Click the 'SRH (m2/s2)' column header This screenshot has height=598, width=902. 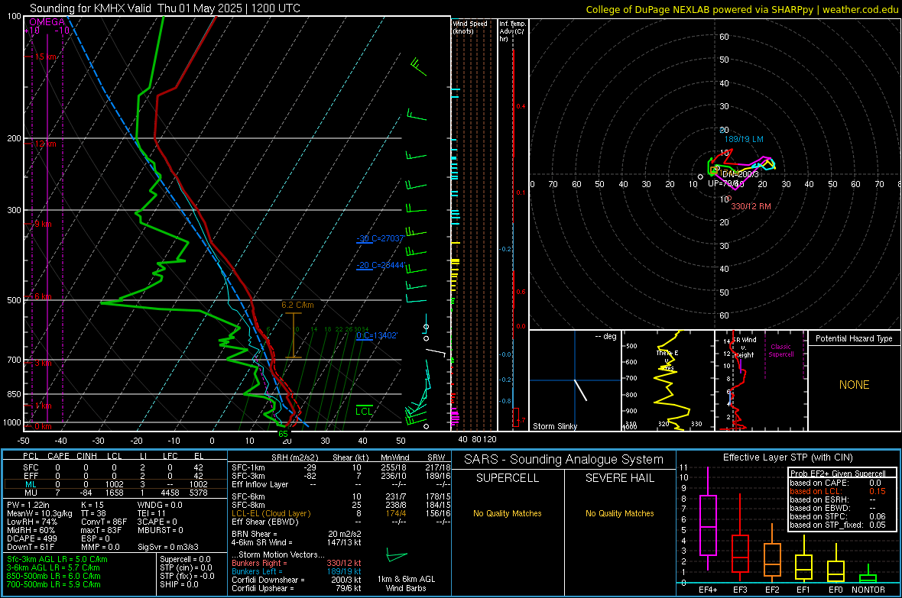[x=294, y=457]
